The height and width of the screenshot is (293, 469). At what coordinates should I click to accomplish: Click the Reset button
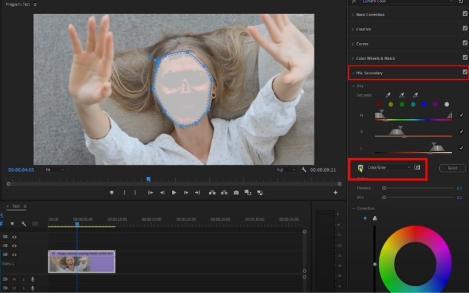click(452, 168)
